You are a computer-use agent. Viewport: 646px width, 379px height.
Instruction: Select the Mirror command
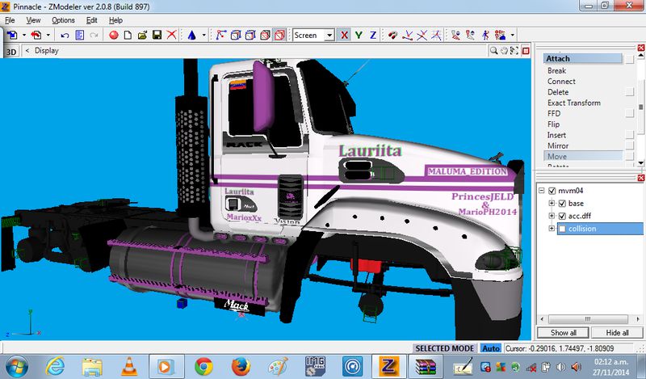(x=558, y=145)
